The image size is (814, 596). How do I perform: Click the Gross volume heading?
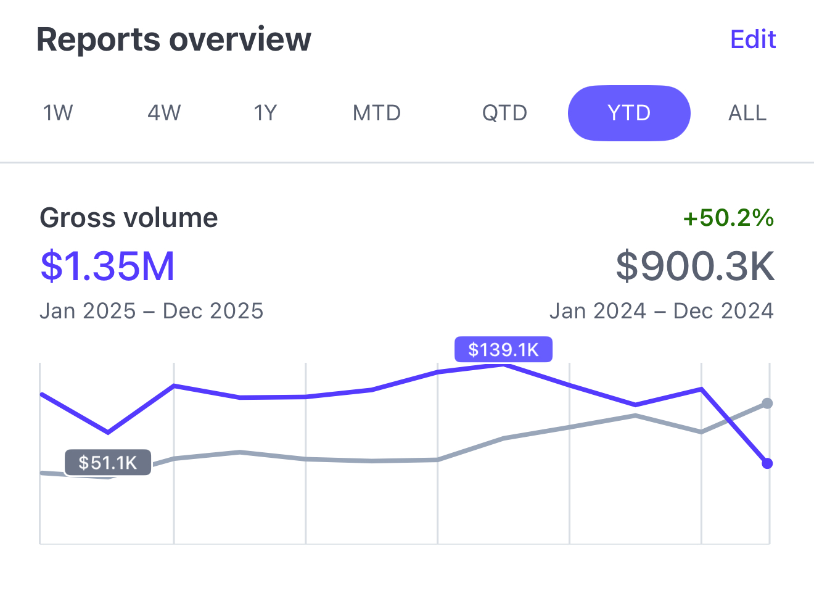[129, 218]
